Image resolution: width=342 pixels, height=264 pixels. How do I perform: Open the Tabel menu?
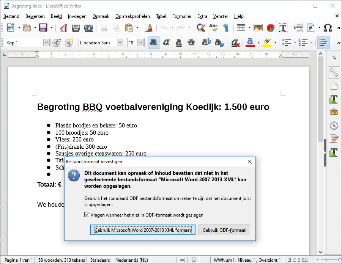point(161,16)
